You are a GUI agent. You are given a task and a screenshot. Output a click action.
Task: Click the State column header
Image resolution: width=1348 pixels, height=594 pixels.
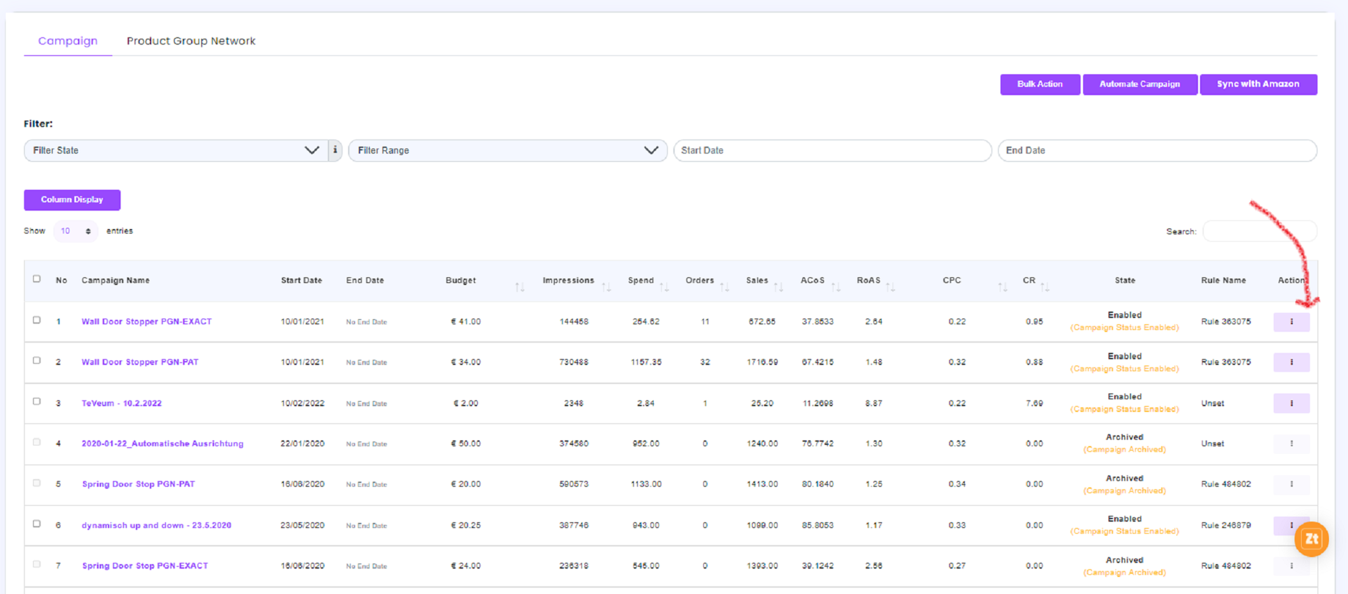point(1125,280)
